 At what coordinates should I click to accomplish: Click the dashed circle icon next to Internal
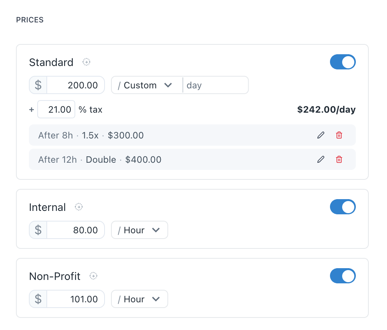coord(79,207)
